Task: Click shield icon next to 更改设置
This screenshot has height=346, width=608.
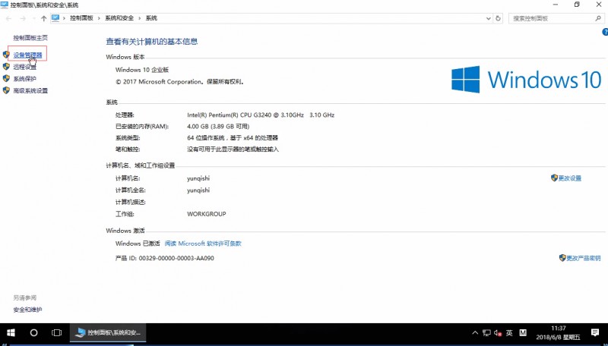Action: click(554, 178)
